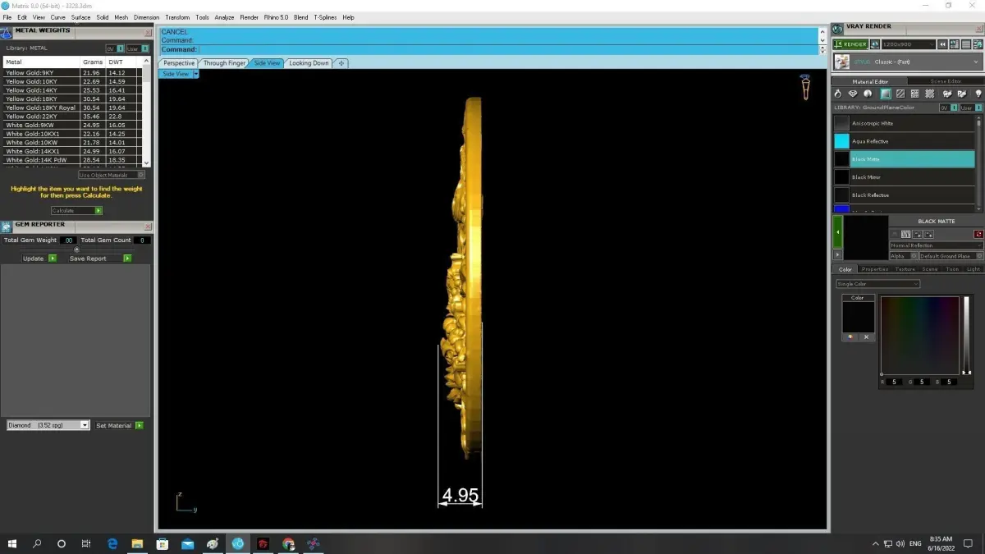Screen dimensions: 985x554
Task: Select the pearl sphere material icon
Action: pos(868,94)
